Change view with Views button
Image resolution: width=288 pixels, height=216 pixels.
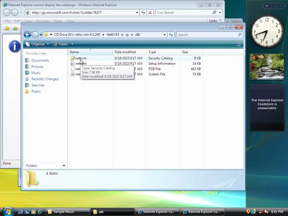pyautogui.click(x=61, y=44)
